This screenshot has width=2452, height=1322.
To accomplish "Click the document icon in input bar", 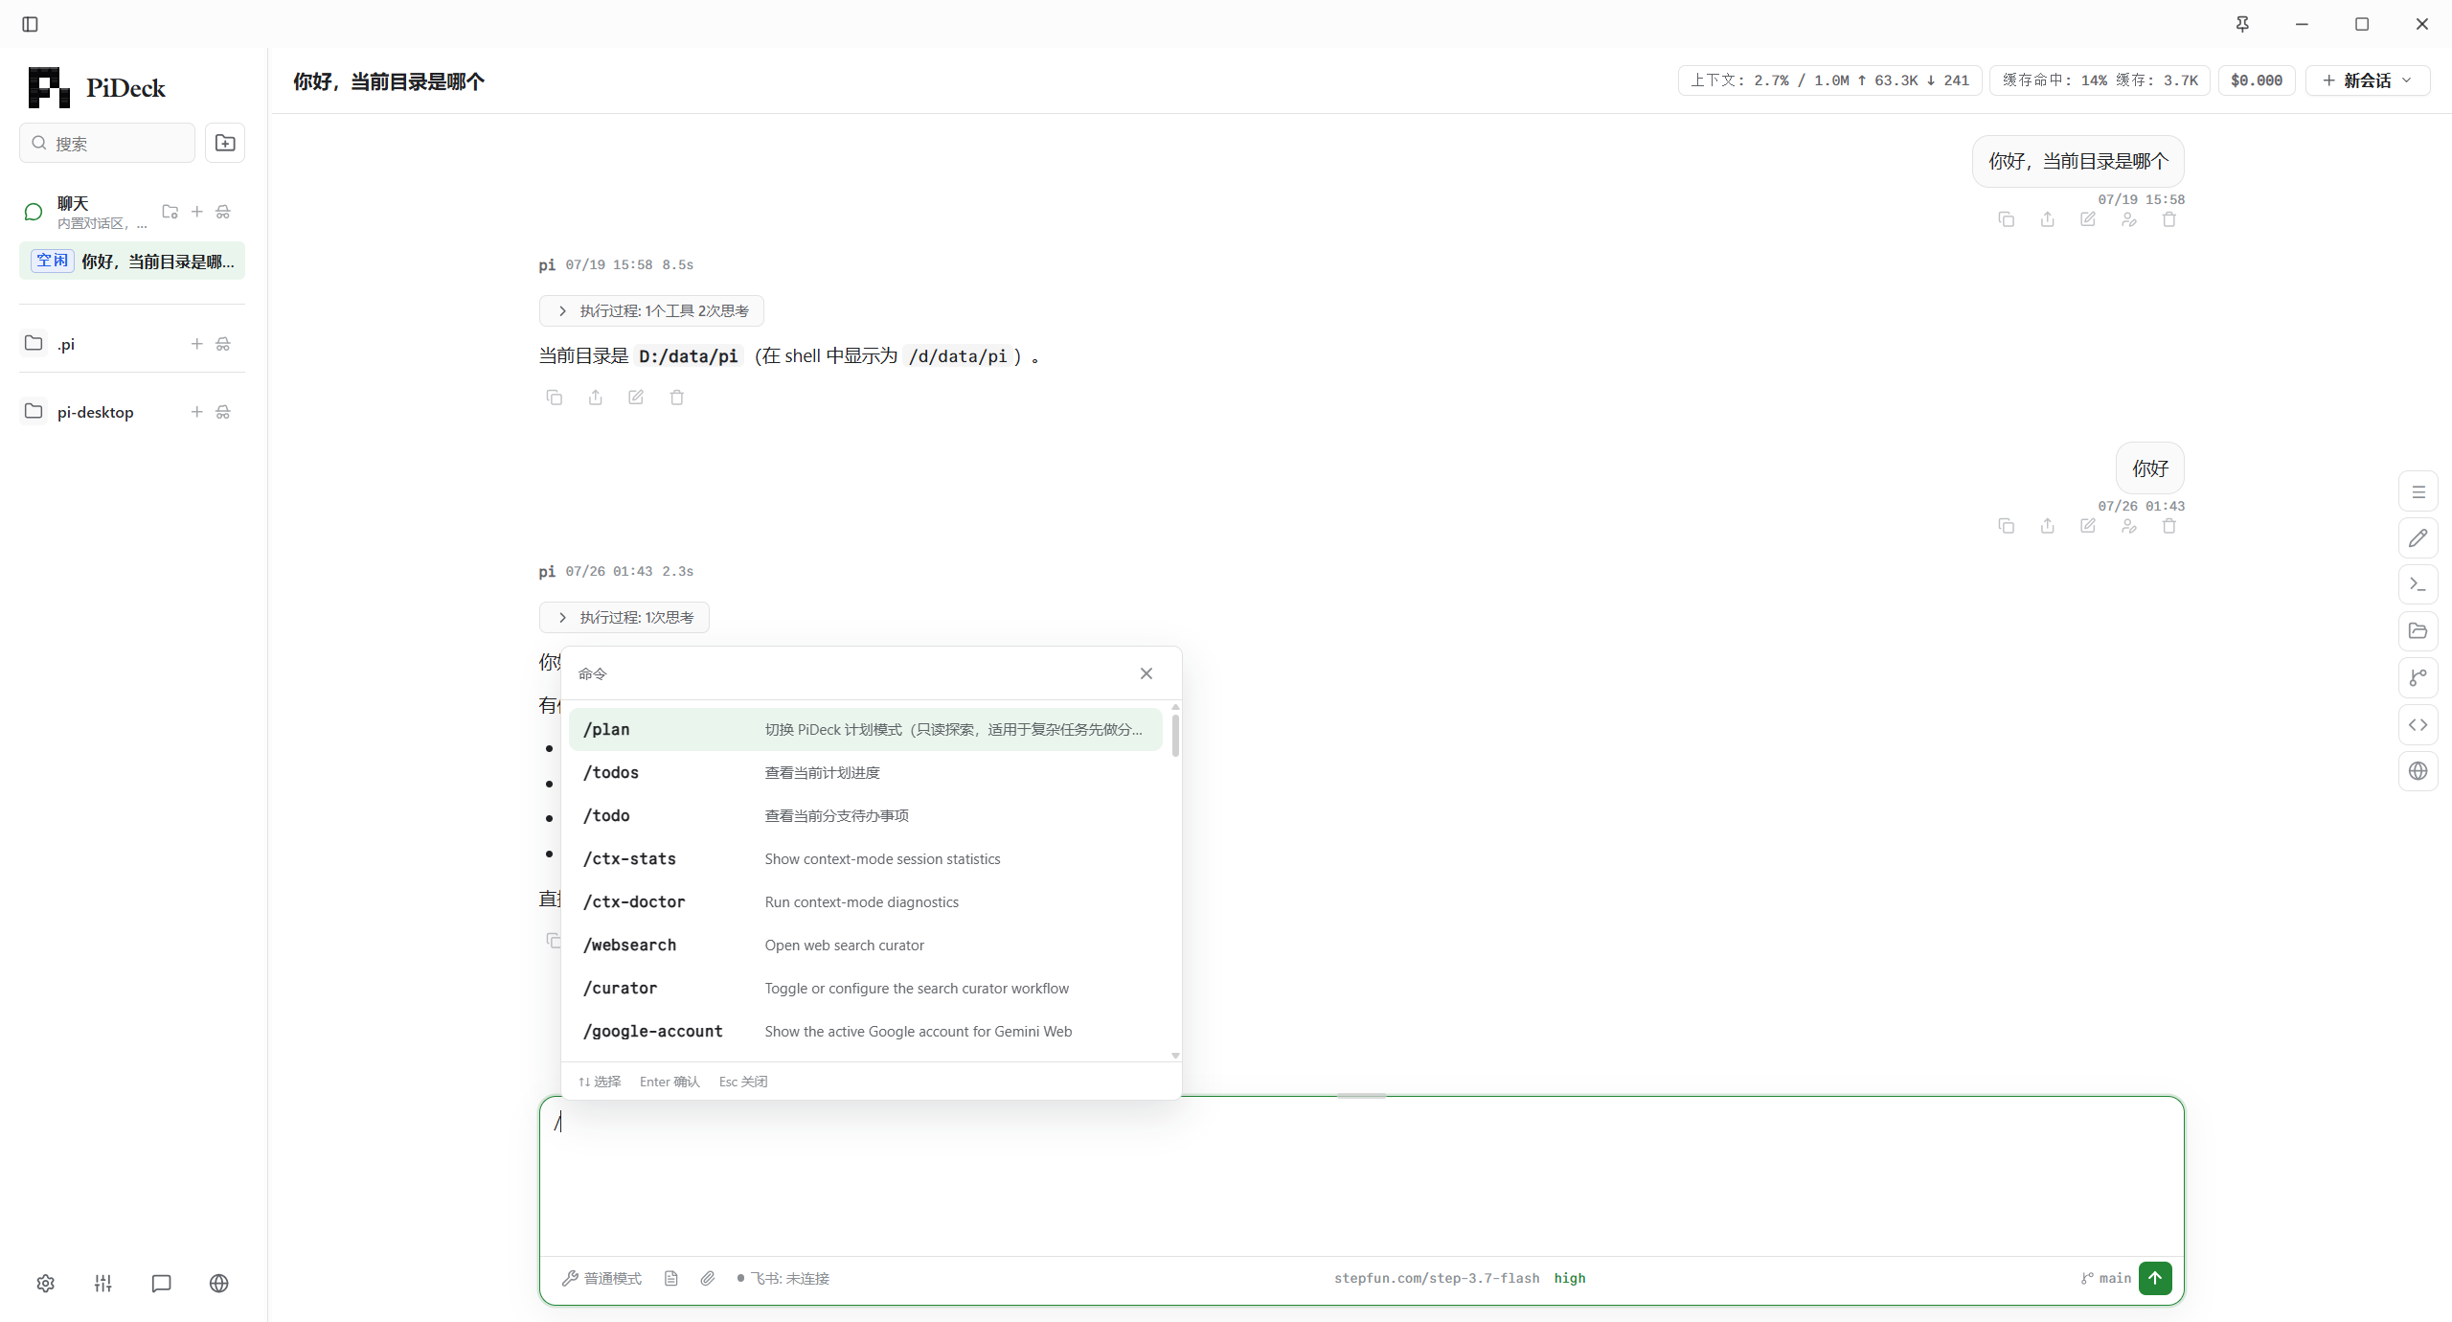I will point(671,1279).
